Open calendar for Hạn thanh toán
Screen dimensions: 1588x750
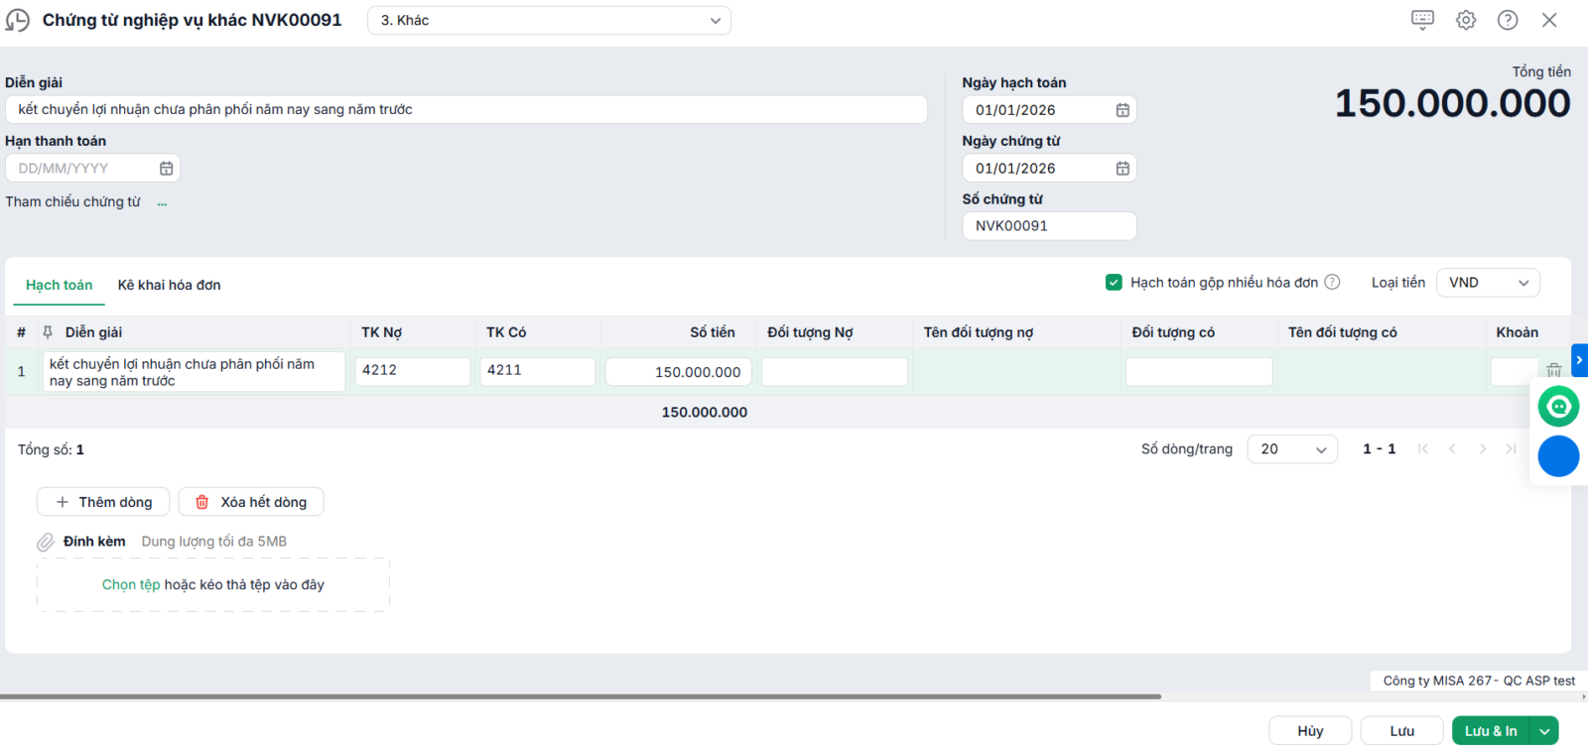click(x=167, y=169)
